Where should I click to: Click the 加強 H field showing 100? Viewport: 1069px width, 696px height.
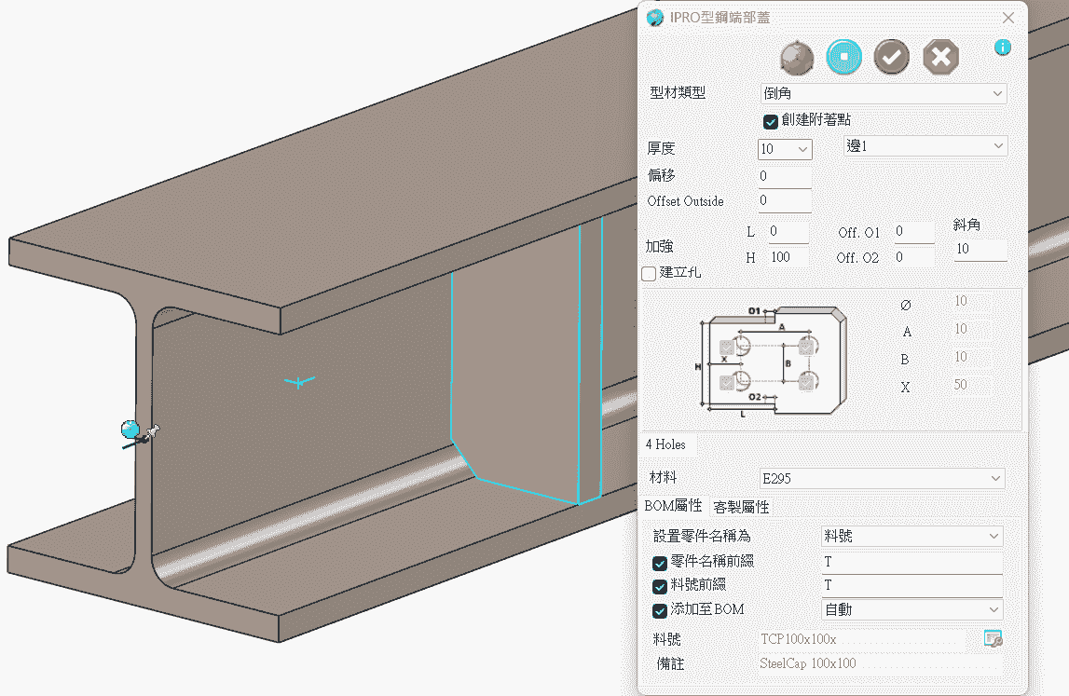click(x=788, y=257)
